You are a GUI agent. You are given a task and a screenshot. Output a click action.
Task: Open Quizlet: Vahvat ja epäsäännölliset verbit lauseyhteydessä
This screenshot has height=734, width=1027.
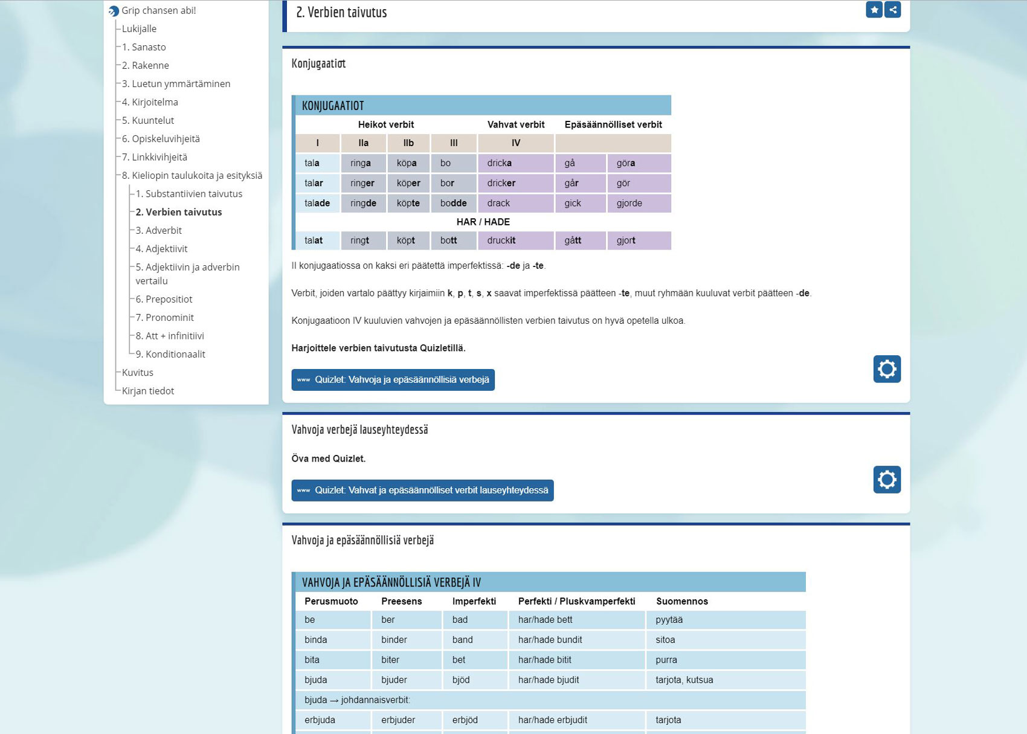coord(422,491)
